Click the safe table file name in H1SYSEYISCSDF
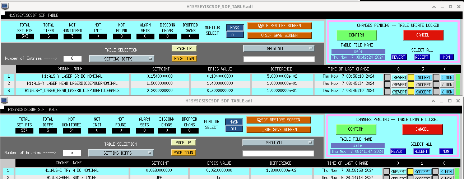 [358, 51]
